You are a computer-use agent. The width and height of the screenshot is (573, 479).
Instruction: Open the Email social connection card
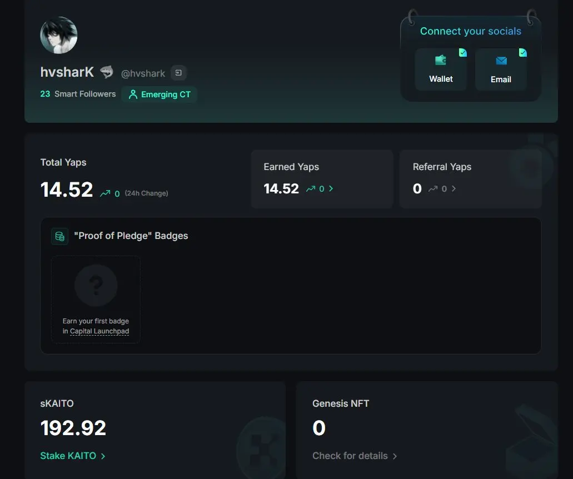click(x=501, y=69)
